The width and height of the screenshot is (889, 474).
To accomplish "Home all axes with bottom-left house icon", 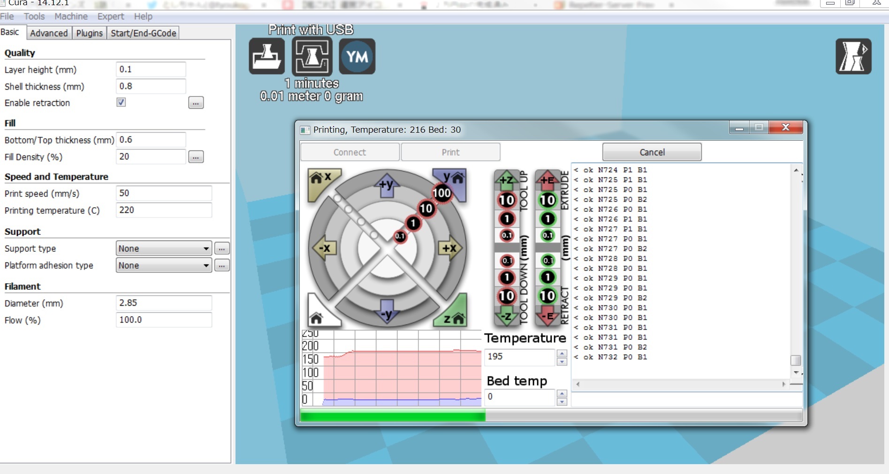I will (319, 315).
